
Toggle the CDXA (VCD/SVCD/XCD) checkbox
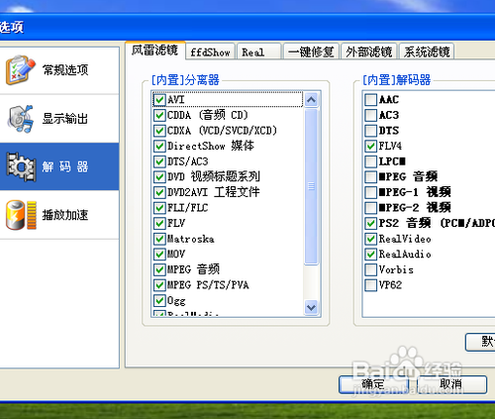[x=159, y=131]
